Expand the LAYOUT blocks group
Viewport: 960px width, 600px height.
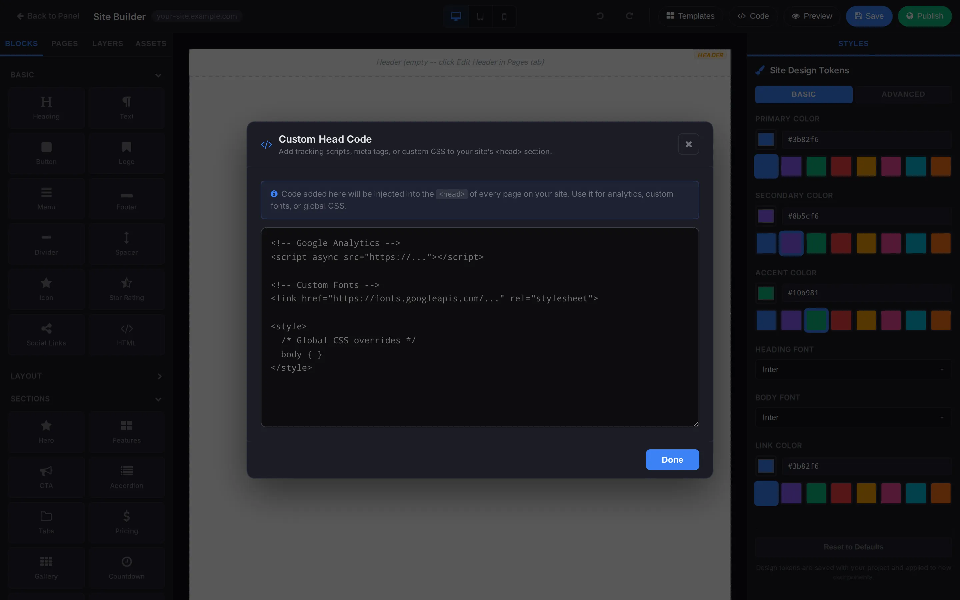[86, 376]
